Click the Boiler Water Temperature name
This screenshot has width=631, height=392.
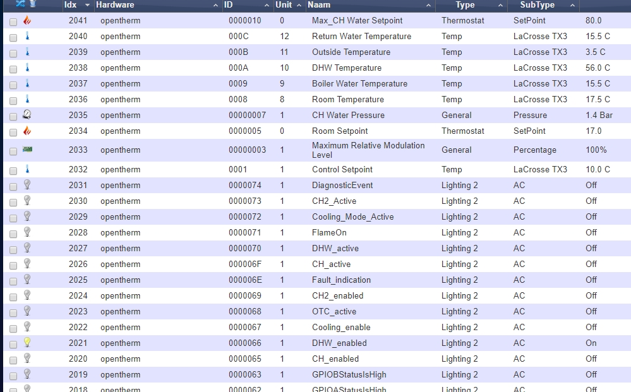pyautogui.click(x=359, y=83)
